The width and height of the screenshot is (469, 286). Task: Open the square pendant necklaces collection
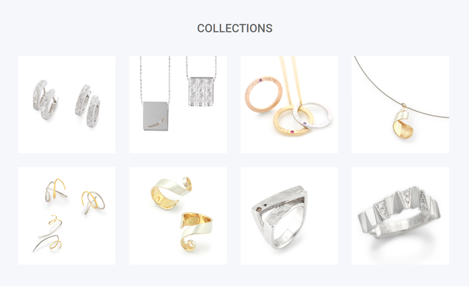[178, 105]
